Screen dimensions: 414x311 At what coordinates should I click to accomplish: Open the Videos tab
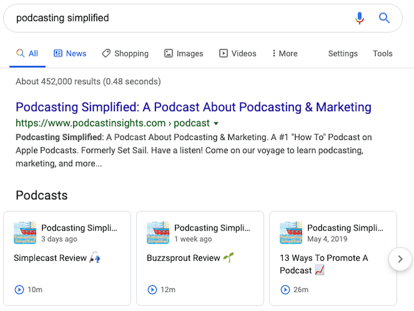click(238, 53)
